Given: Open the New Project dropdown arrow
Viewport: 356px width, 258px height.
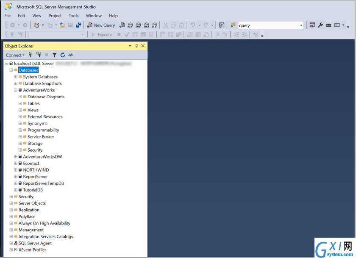Looking at the screenshot, I should 43,25.
